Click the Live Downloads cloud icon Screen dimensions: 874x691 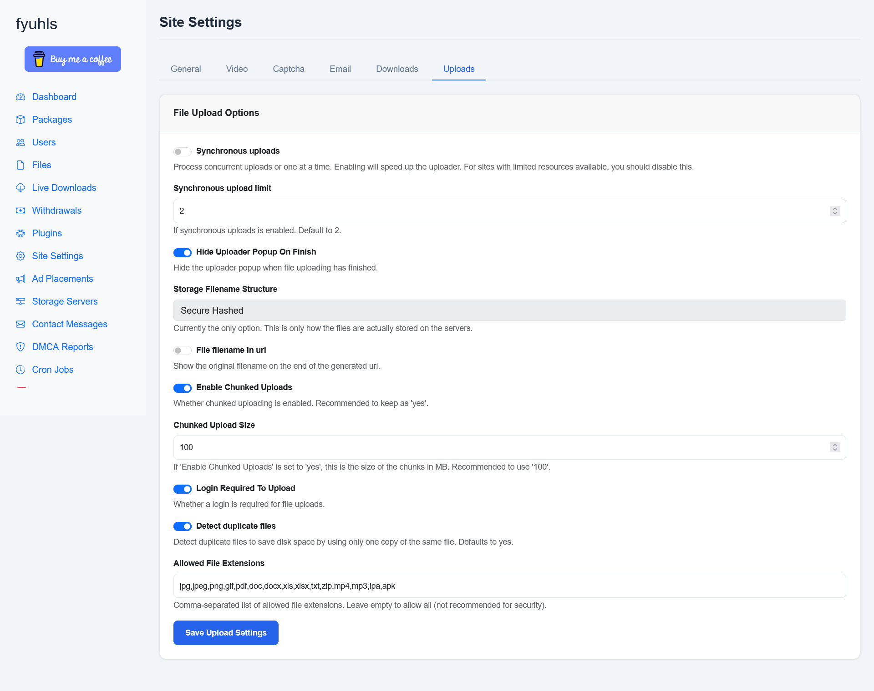pos(20,188)
